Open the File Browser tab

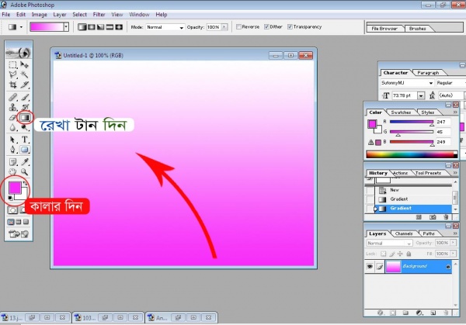[x=384, y=29]
